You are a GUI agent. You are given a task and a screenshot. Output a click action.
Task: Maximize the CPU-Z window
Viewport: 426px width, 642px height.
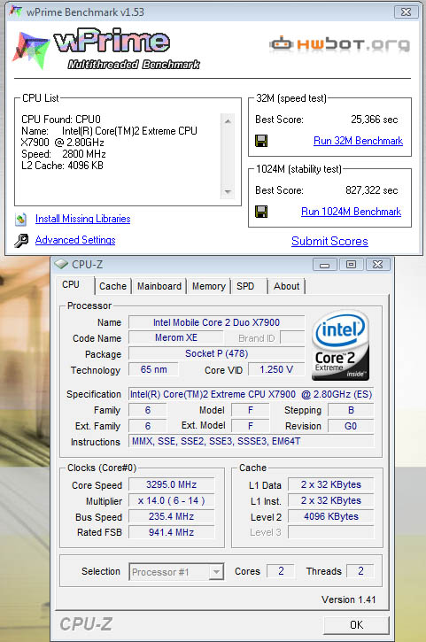pyautogui.click(x=351, y=265)
